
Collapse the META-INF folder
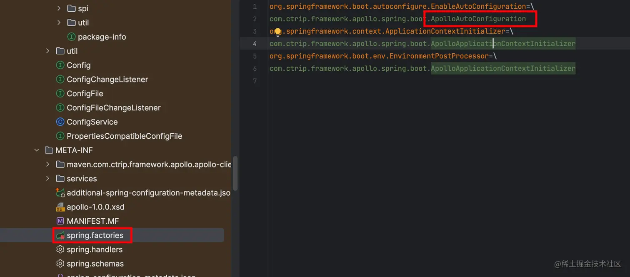[x=37, y=150]
